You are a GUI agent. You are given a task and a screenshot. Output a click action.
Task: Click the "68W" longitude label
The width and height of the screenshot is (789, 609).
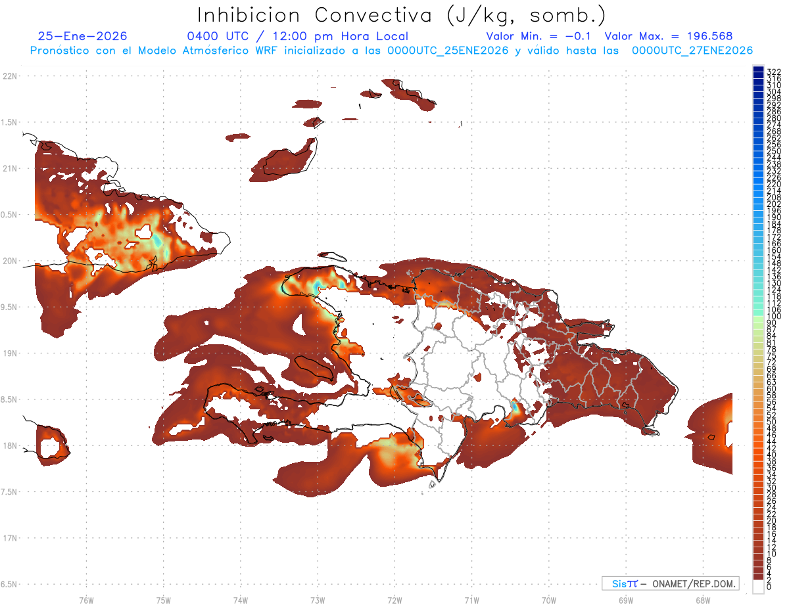[702, 600]
